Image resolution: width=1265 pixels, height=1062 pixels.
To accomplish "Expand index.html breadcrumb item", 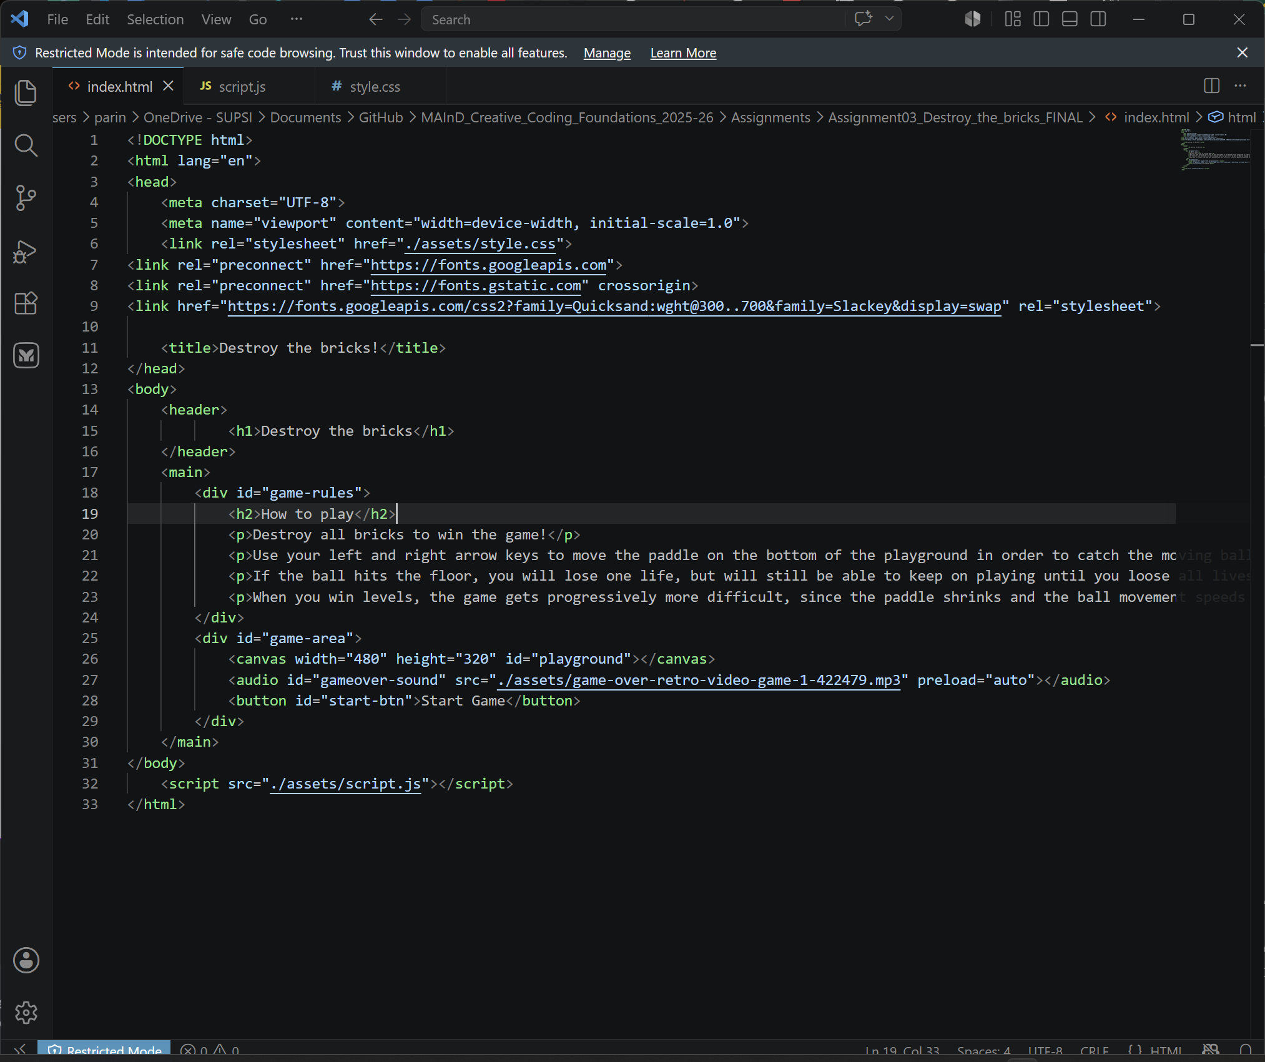I will tap(1156, 117).
